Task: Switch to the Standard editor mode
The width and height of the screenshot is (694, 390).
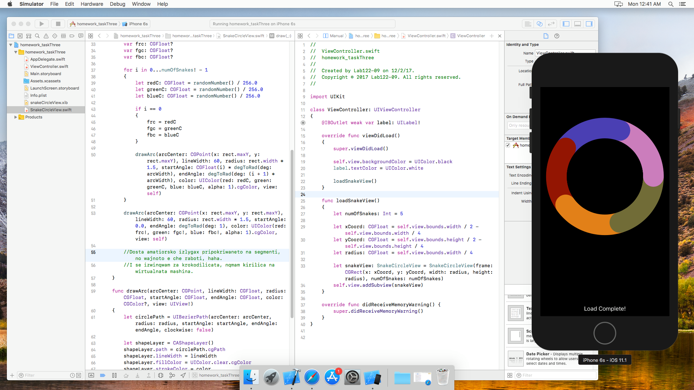Action: click(528, 24)
